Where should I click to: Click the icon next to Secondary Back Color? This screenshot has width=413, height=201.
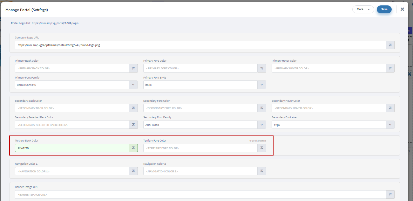[x=133, y=108]
